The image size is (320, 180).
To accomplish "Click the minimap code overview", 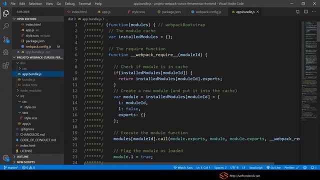I will [x=309, y=70].
